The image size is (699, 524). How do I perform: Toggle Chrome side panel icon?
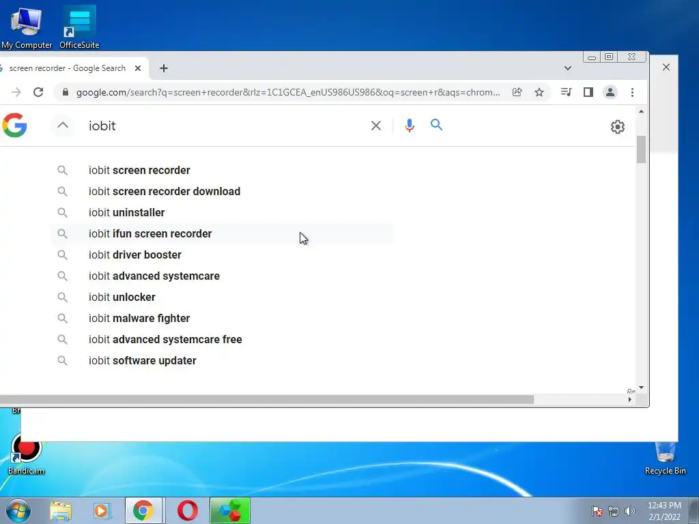[588, 92]
